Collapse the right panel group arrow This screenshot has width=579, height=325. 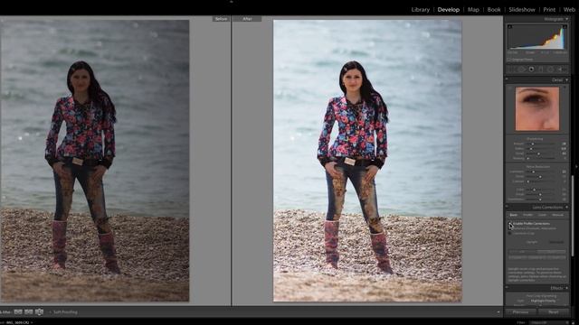[x=577, y=166]
